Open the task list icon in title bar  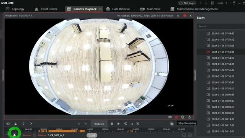[x=206, y=3]
